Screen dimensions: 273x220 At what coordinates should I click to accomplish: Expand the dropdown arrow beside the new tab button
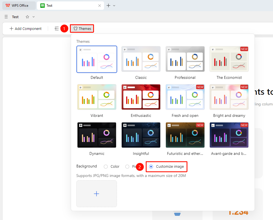(114, 6)
